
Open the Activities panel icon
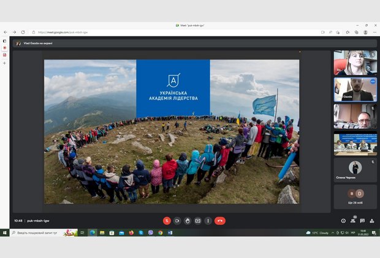[x=372, y=221]
